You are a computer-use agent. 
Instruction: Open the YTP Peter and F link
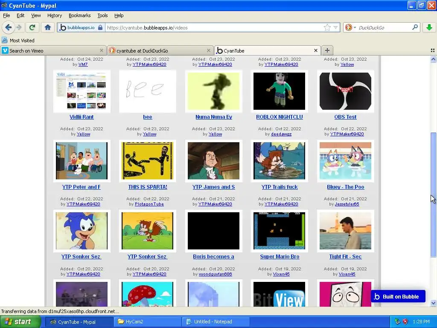tap(82, 187)
